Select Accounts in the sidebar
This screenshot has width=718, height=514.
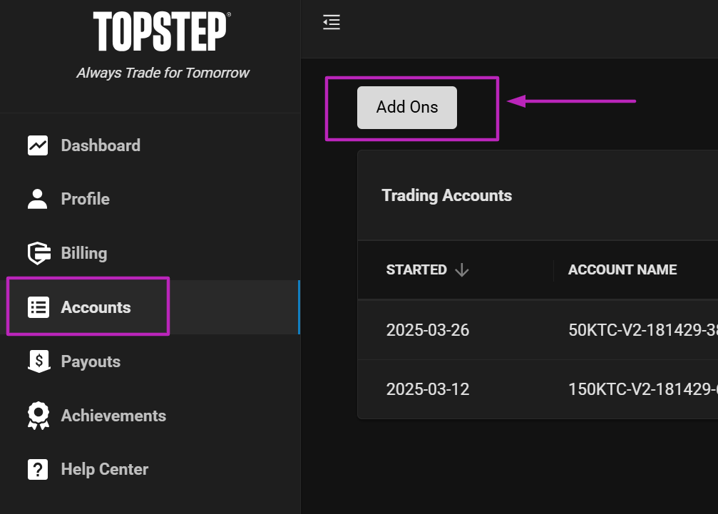(150, 307)
